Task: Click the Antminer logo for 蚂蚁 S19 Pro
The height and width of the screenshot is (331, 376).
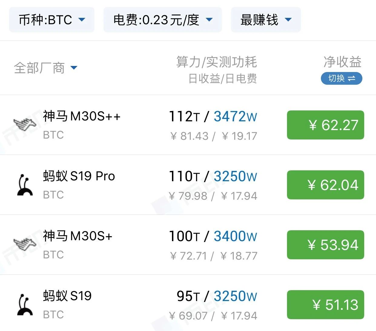Action: 25,185
